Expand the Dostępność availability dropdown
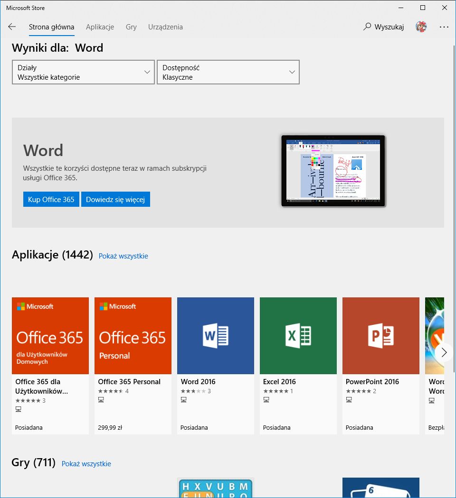Screen dimensions: 456x498 [x=228, y=72]
